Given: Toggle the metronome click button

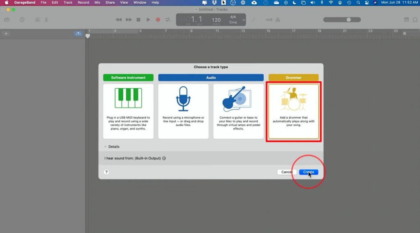Looking at the screenshot, I should pyautogui.click(x=278, y=20).
